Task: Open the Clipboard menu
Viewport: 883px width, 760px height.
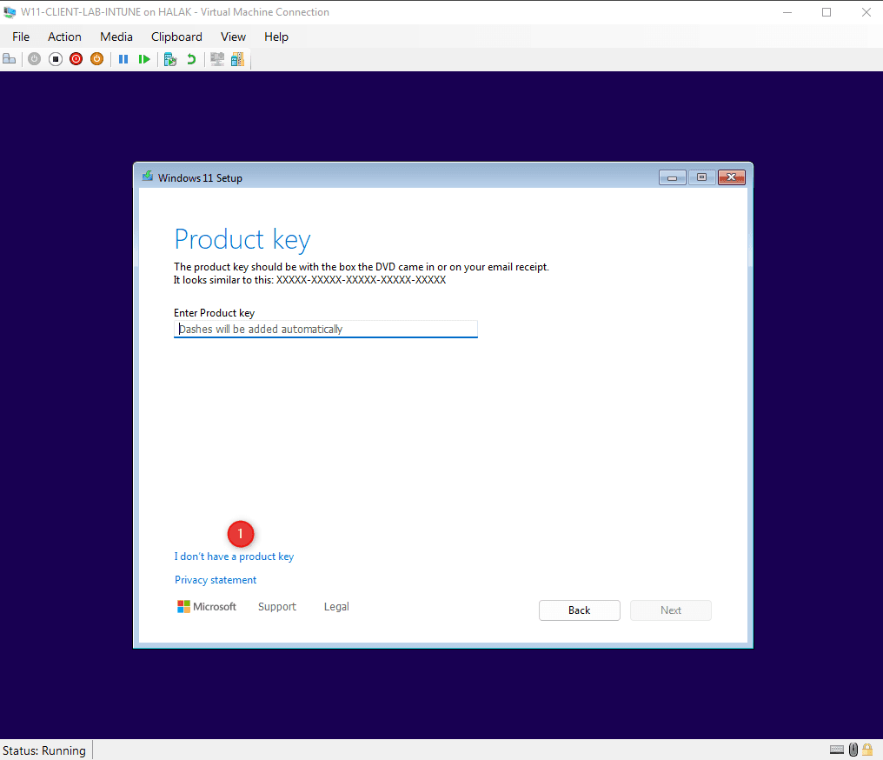Action: click(176, 37)
